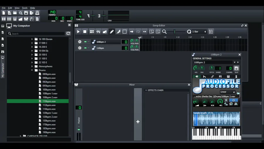Screen dimensions: 264x149
Task: Add a new mixer channel with plus button
Action: (138, 122)
